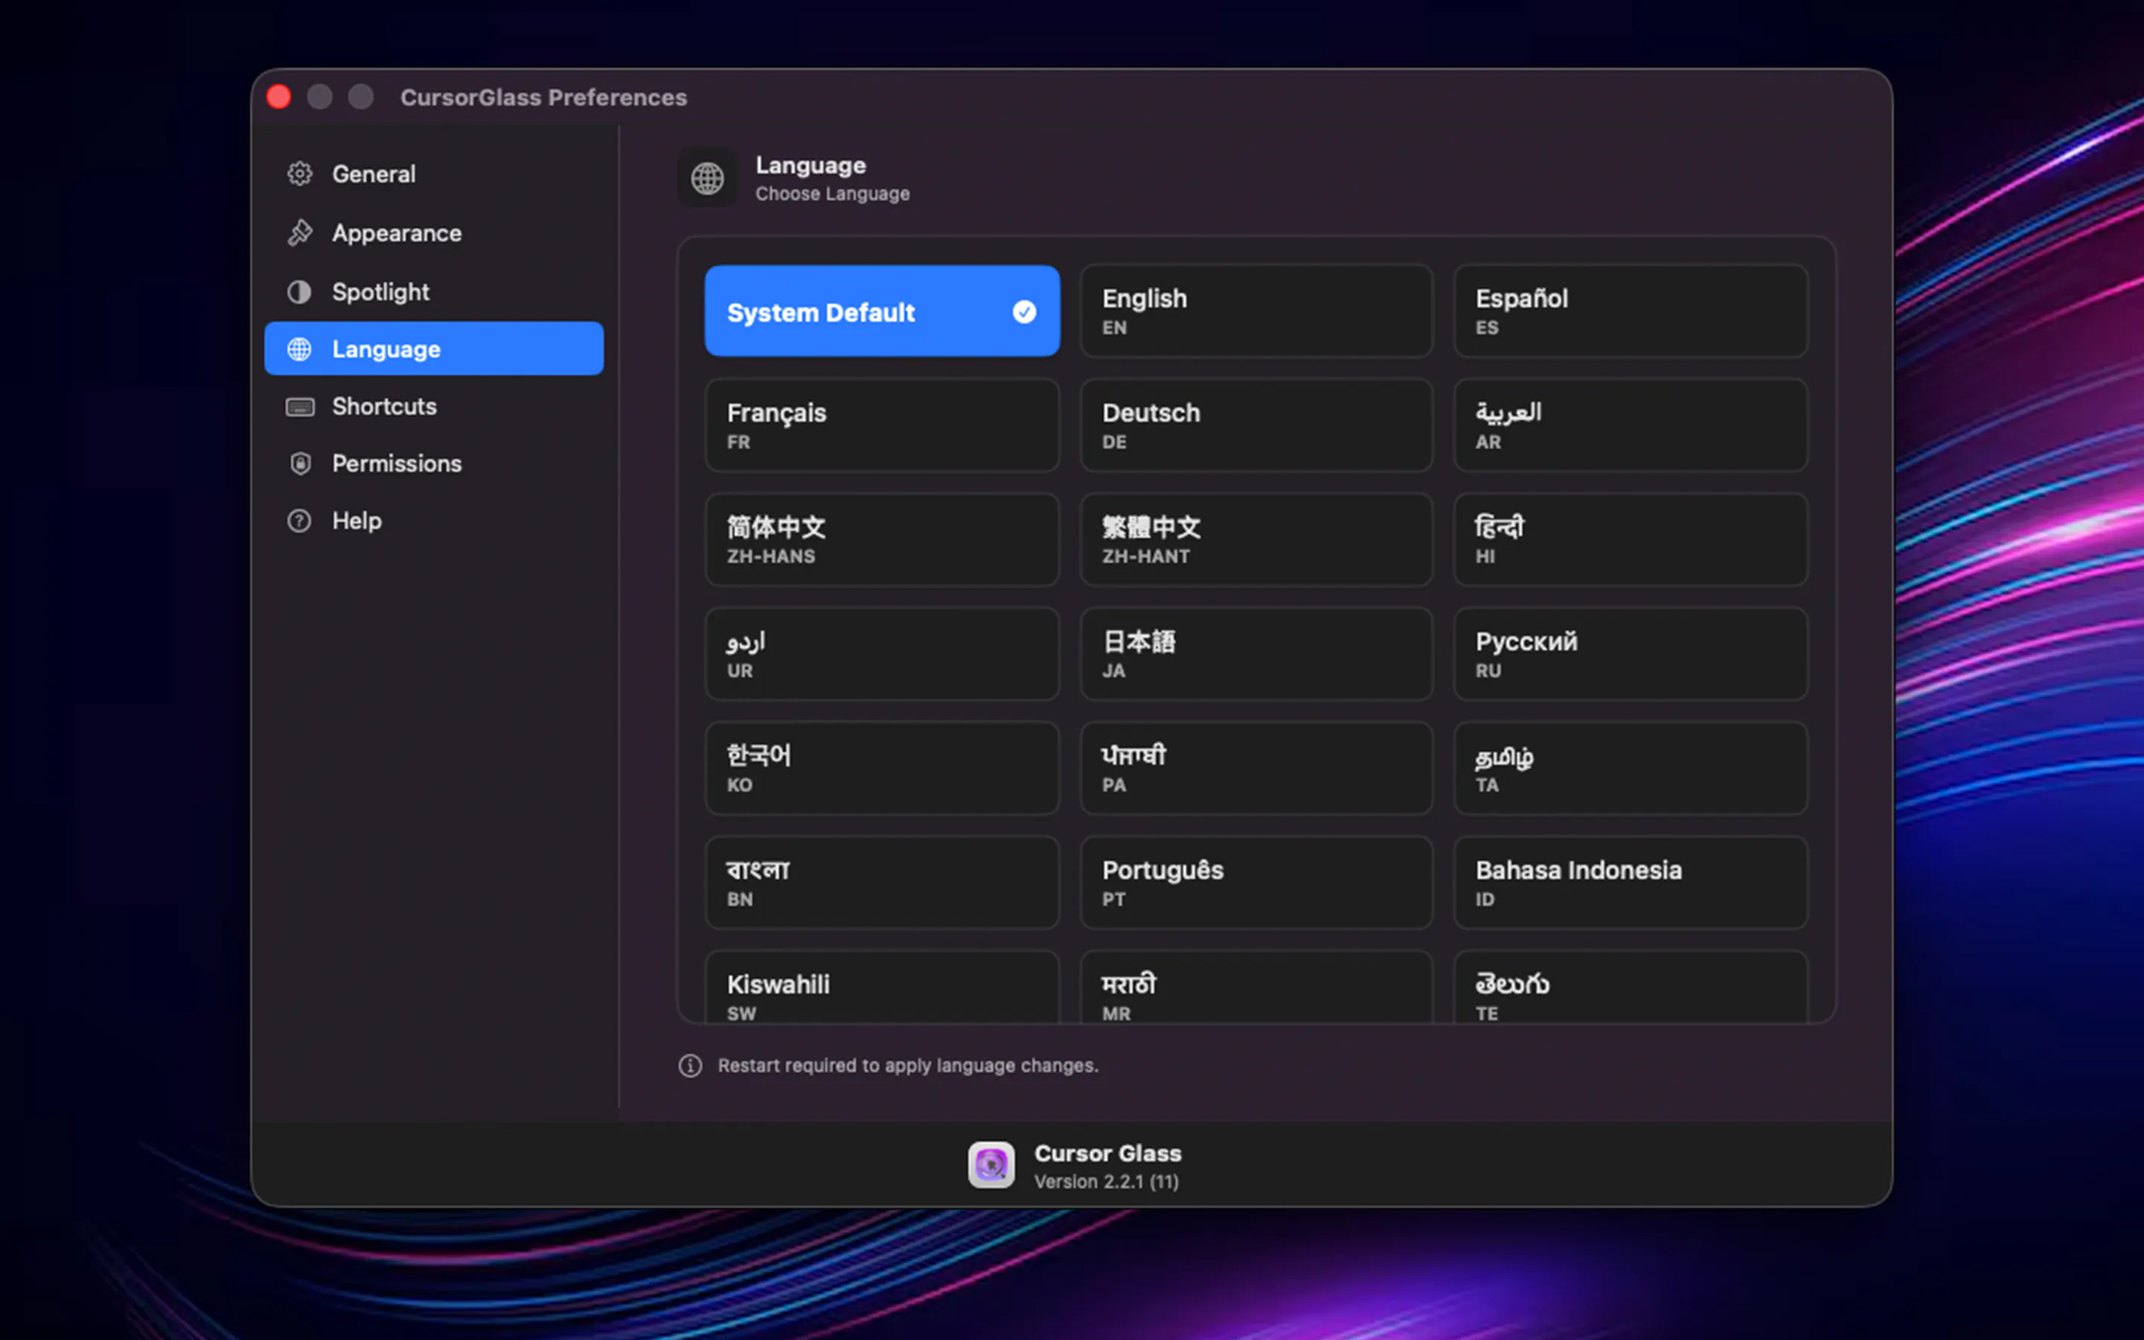
Task: Open the General preferences section
Action: pos(434,173)
